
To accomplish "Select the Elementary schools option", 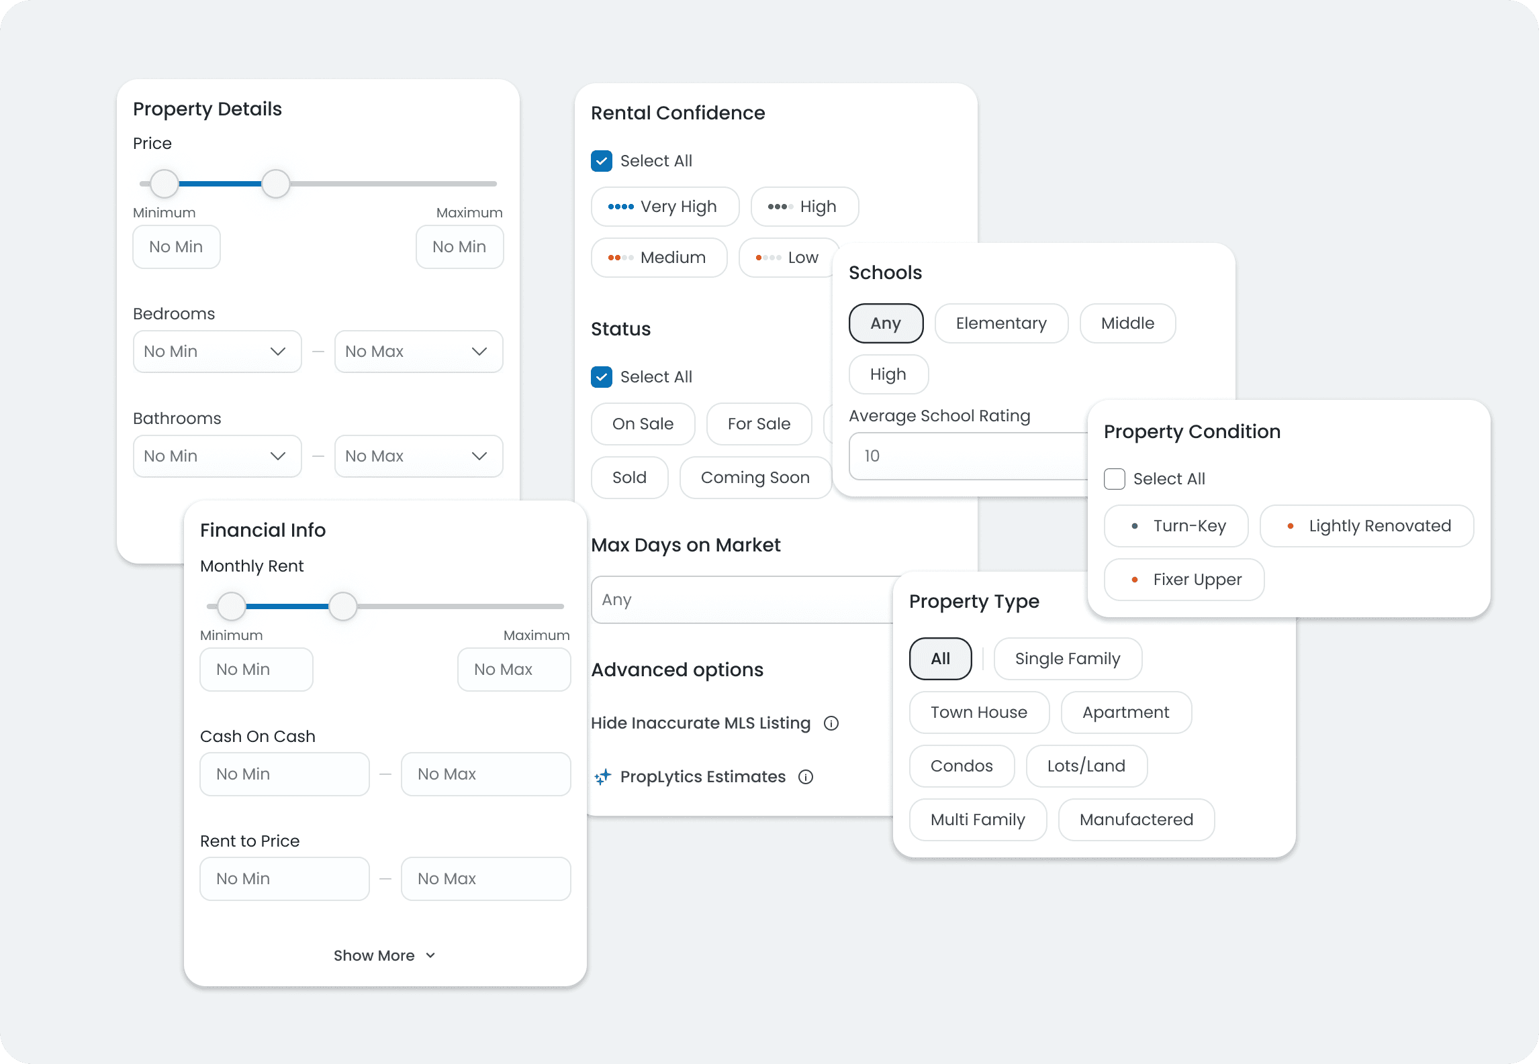I will (1000, 323).
